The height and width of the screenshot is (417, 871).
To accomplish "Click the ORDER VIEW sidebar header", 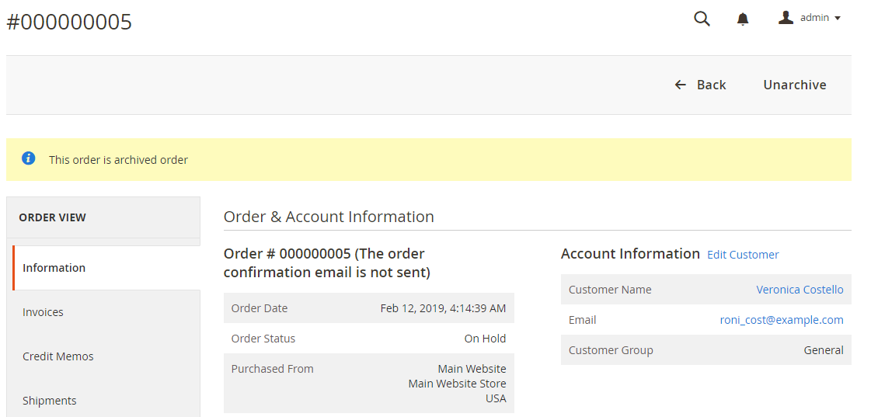I will 53,217.
